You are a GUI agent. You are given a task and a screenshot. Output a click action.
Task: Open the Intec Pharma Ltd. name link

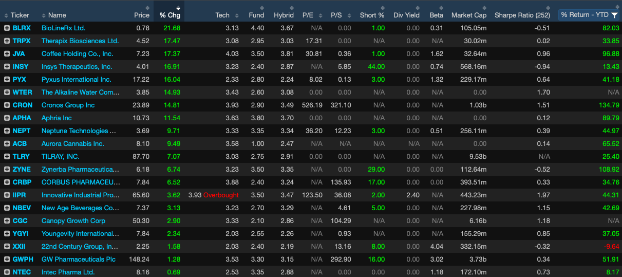[68, 272]
